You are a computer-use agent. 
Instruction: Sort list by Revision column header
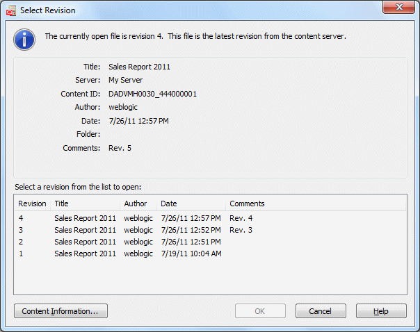click(x=32, y=204)
